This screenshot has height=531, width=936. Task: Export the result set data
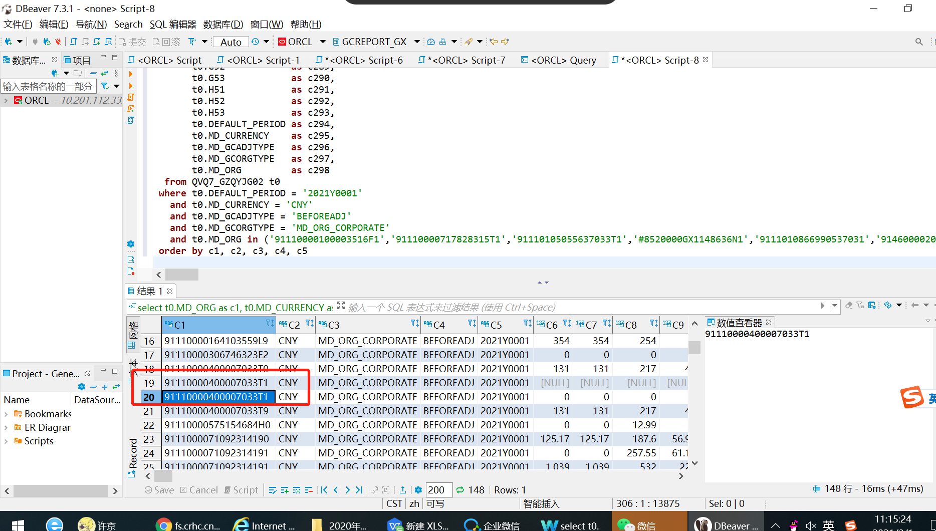[403, 490]
